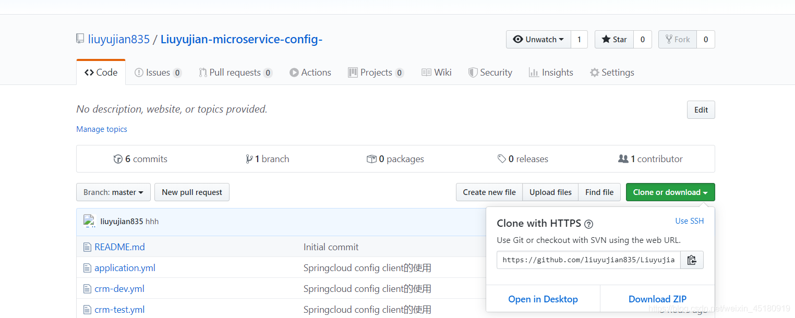The height and width of the screenshot is (318, 795).
Task: Switch to the Code tab
Action: 101,72
